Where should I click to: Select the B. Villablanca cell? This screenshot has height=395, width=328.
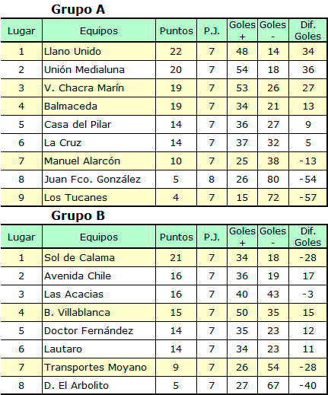pos(99,313)
